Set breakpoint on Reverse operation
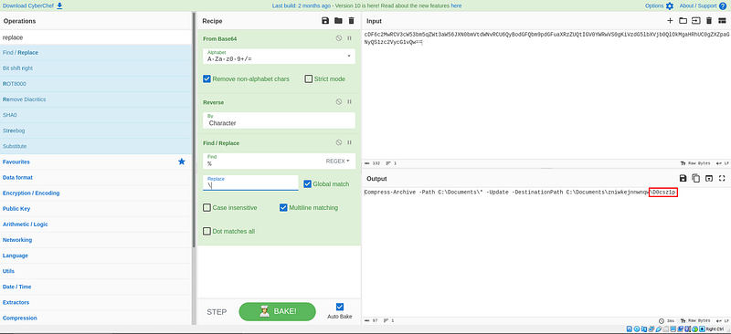The height and width of the screenshot is (334, 731). point(349,101)
